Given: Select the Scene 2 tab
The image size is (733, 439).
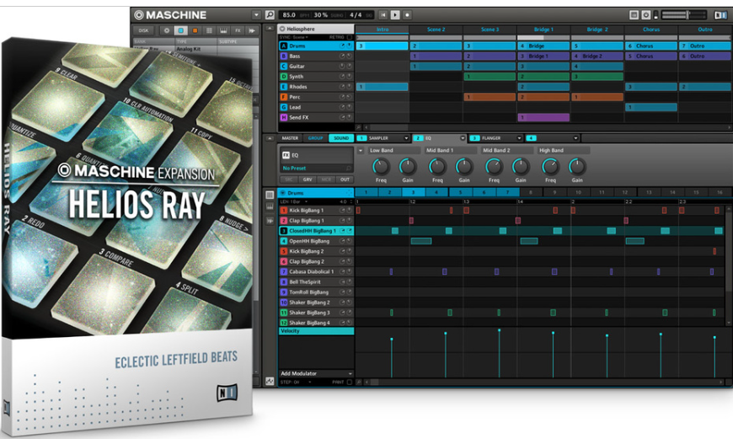Looking at the screenshot, I should (x=436, y=29).
